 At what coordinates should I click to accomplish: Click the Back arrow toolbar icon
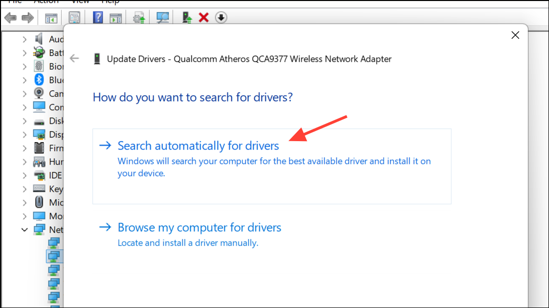pyautogui.click(x=11, y=18)
